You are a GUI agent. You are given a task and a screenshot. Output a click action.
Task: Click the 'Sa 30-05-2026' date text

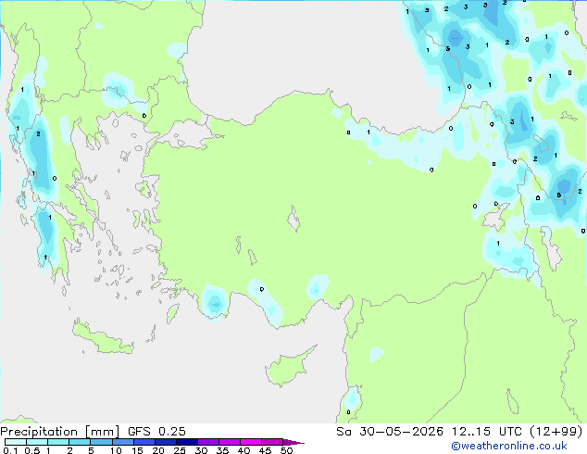coord(390,431)
